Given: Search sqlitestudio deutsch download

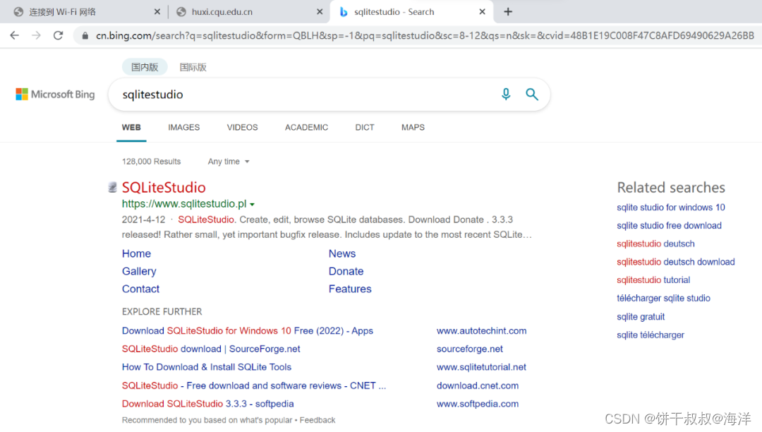Looking at the screenshot, I should tap(675, 262).
